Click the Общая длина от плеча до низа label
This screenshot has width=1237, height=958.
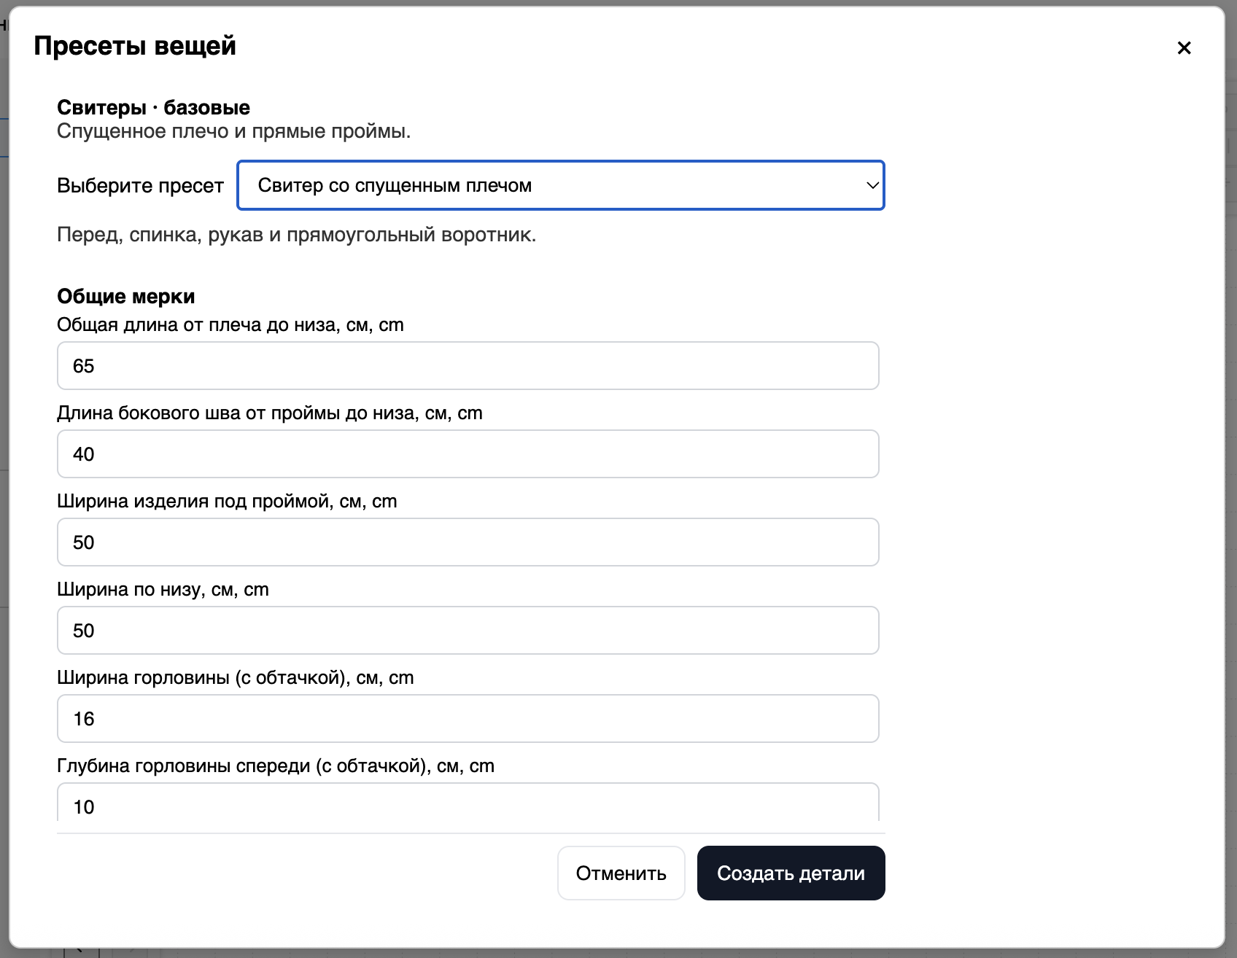230,325
